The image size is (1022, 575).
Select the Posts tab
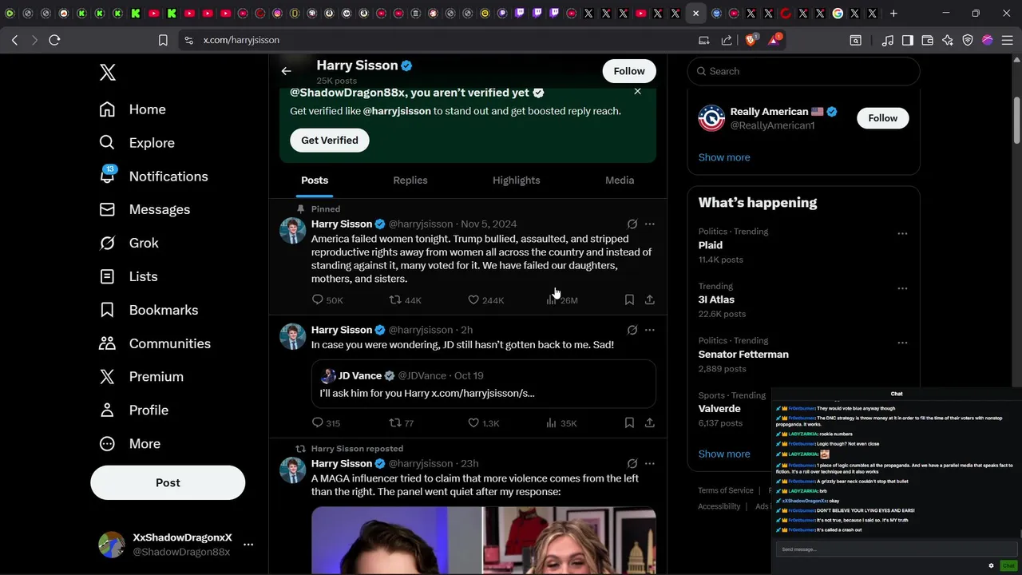(x=315, y=180)
